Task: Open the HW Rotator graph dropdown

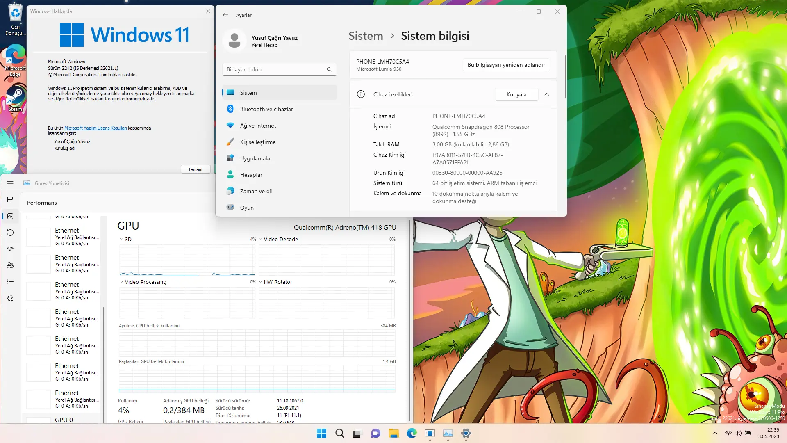Action: (x=261, y=282)
